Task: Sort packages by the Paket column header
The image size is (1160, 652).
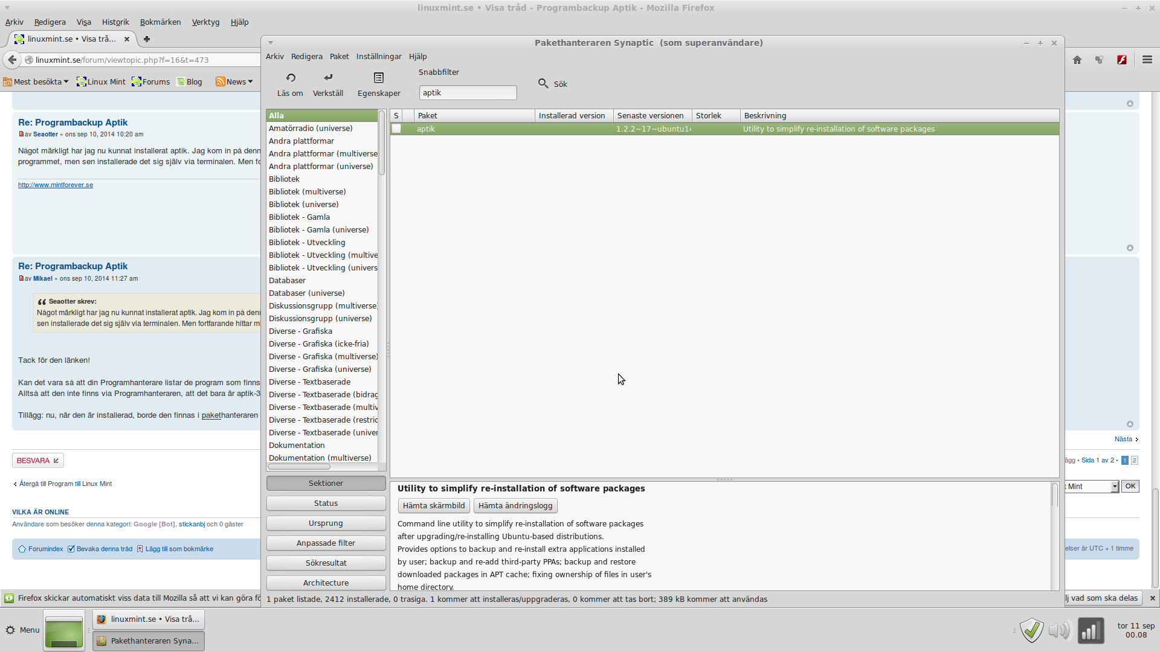Action: (x=475, y=116)
